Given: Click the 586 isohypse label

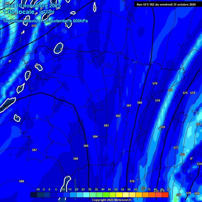Looking at the screenshot, I should pyautogui.click(x=76, y=159).
